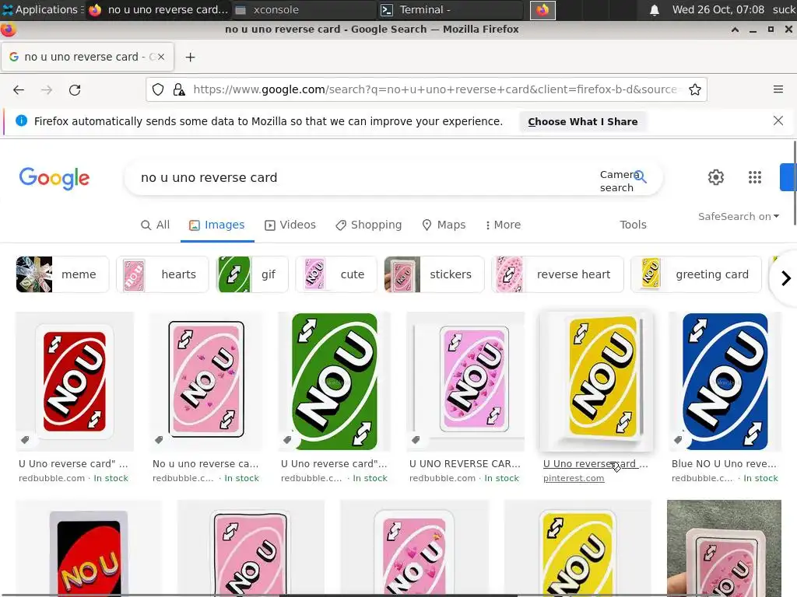The image size is (797, 597).
Task: Click product tag on red card image
Action: coord(25,440)
